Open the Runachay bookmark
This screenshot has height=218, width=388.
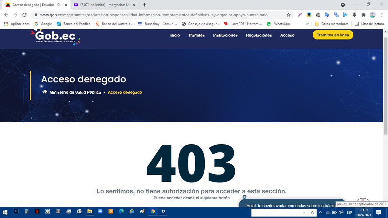click(x=158, y=24)
